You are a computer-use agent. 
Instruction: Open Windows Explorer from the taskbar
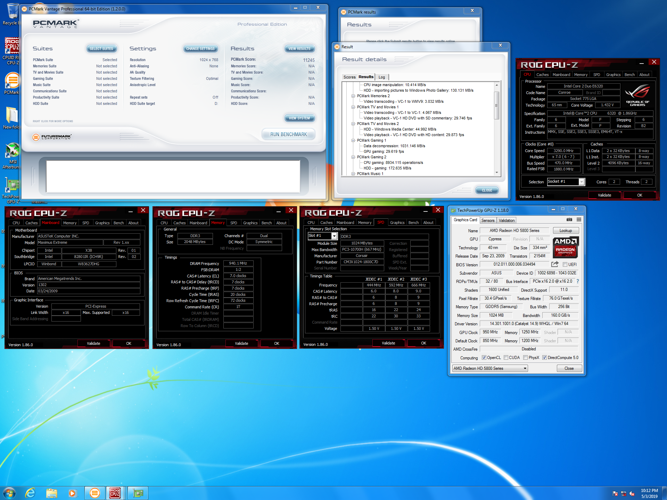(x=52, y=493)
